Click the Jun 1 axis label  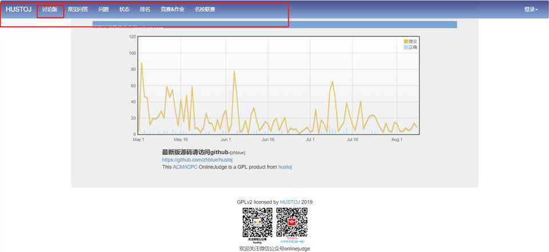click(226, 139)
